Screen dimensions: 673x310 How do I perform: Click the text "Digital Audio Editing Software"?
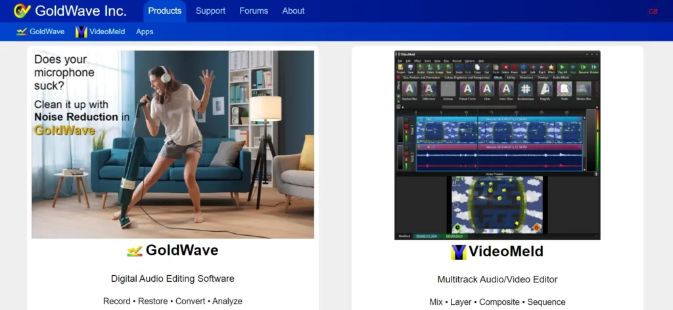[x=173, y=278]
